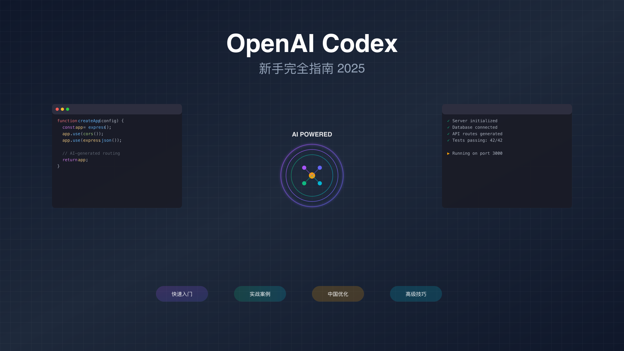Click the 'return app;' code line
Image resolution: width=624 pixels, height=351 pixels.
click(x=75, y=160)
